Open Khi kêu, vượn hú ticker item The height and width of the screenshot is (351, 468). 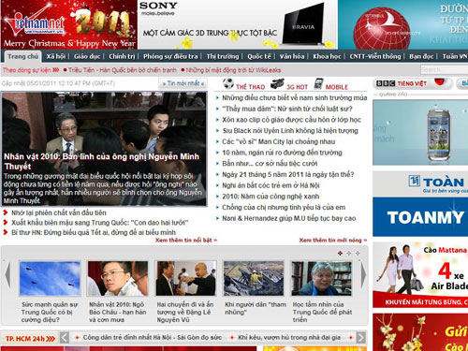[x=289, y=338]
